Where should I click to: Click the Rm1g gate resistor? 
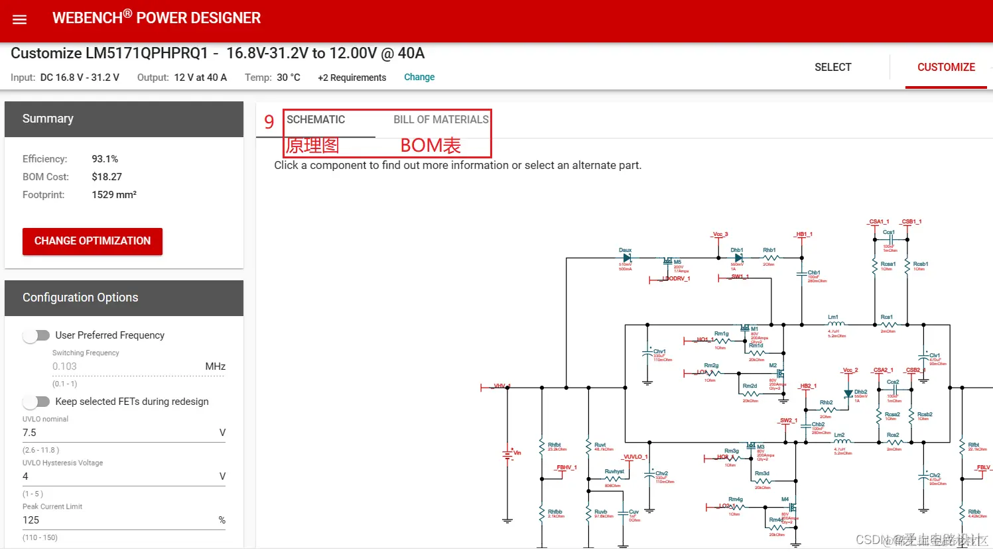click(721, 341)
